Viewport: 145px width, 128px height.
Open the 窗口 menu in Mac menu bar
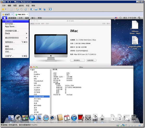[x=33, y=18]
